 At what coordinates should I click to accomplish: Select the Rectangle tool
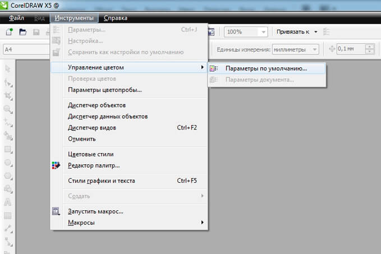pos(8,150)
